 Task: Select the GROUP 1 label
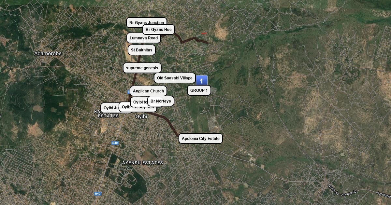(x=199, y=90)
